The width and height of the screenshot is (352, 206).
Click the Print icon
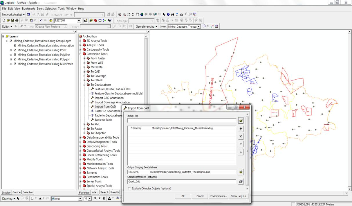(x=17, y=20)
